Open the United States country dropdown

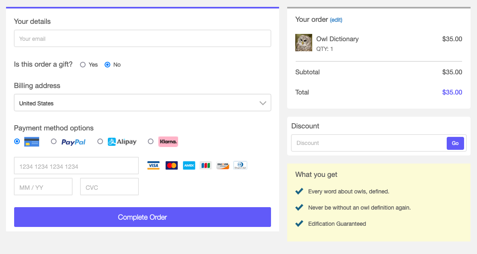142,103
